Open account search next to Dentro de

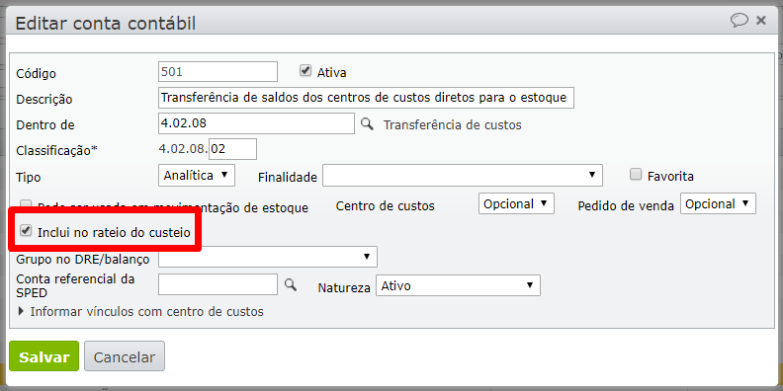367,124
